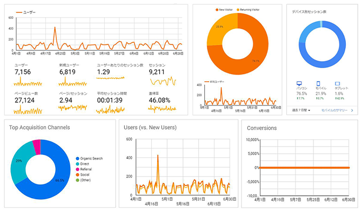This screenshot has height=212, width=362.
Task: Open the 過去７日間 date range dropdown
Action: pyautogui.click(x=301, y=110)
